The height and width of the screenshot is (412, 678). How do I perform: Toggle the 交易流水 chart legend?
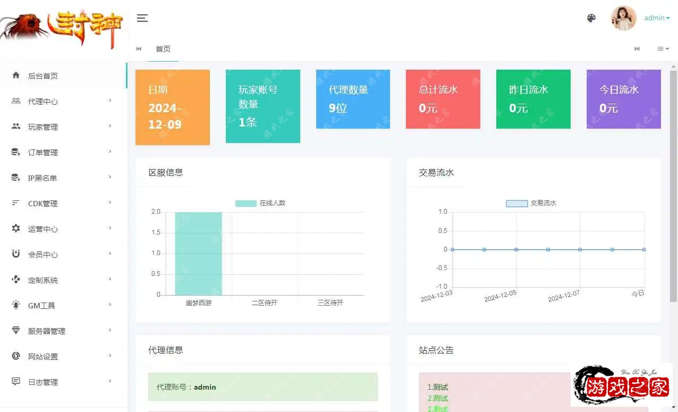(531, 203)
